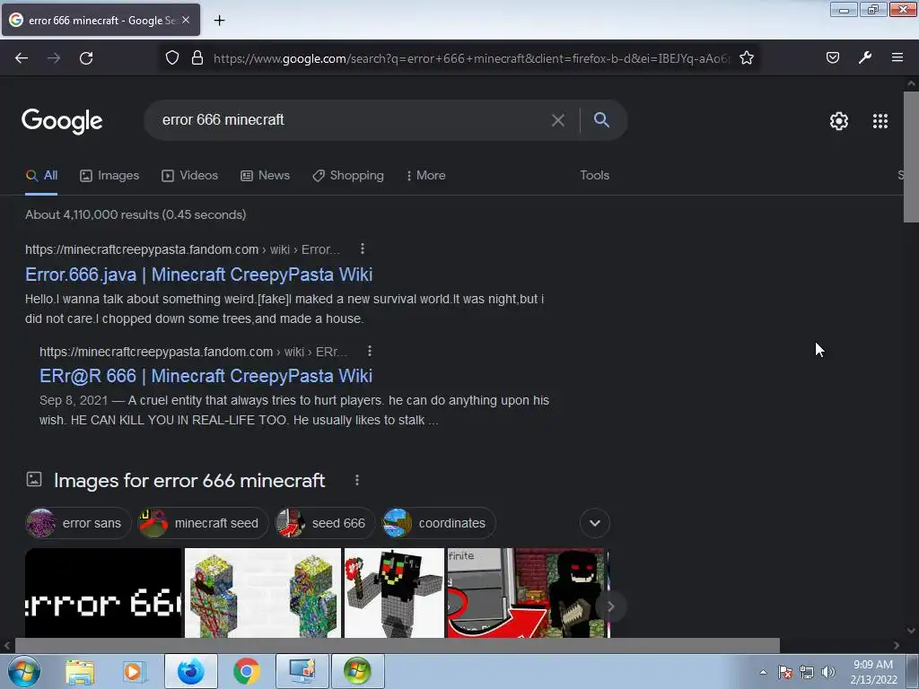Switch to the Videos tab
The width and height of the screenshot is (919, 689).
coord(190,175)
